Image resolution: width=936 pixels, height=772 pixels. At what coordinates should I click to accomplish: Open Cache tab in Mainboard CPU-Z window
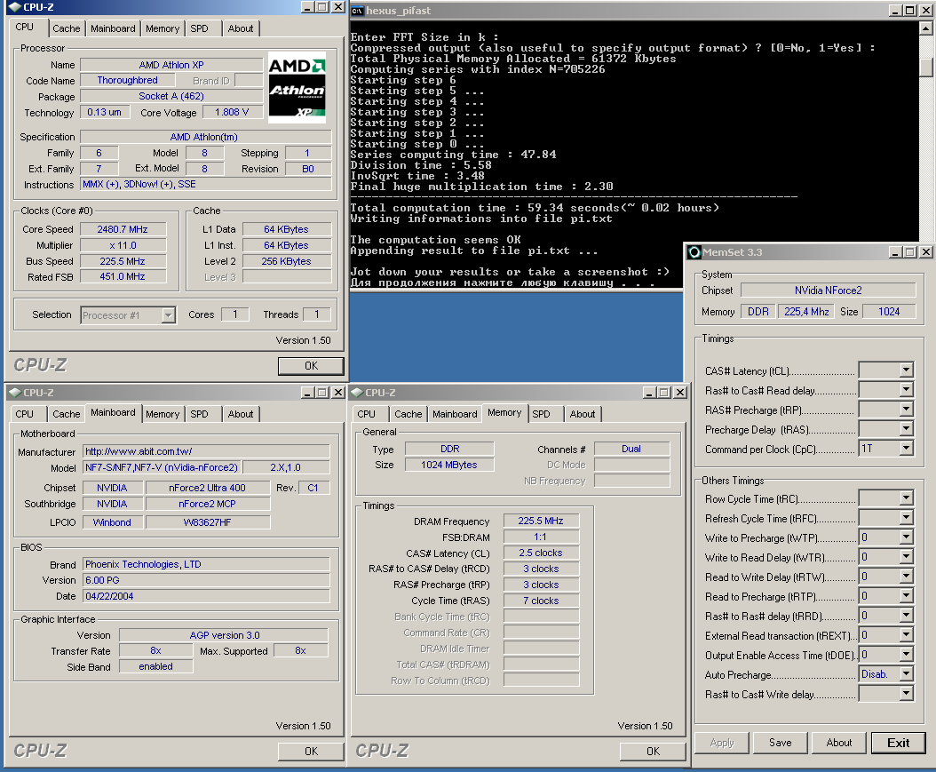coord(67,414)
